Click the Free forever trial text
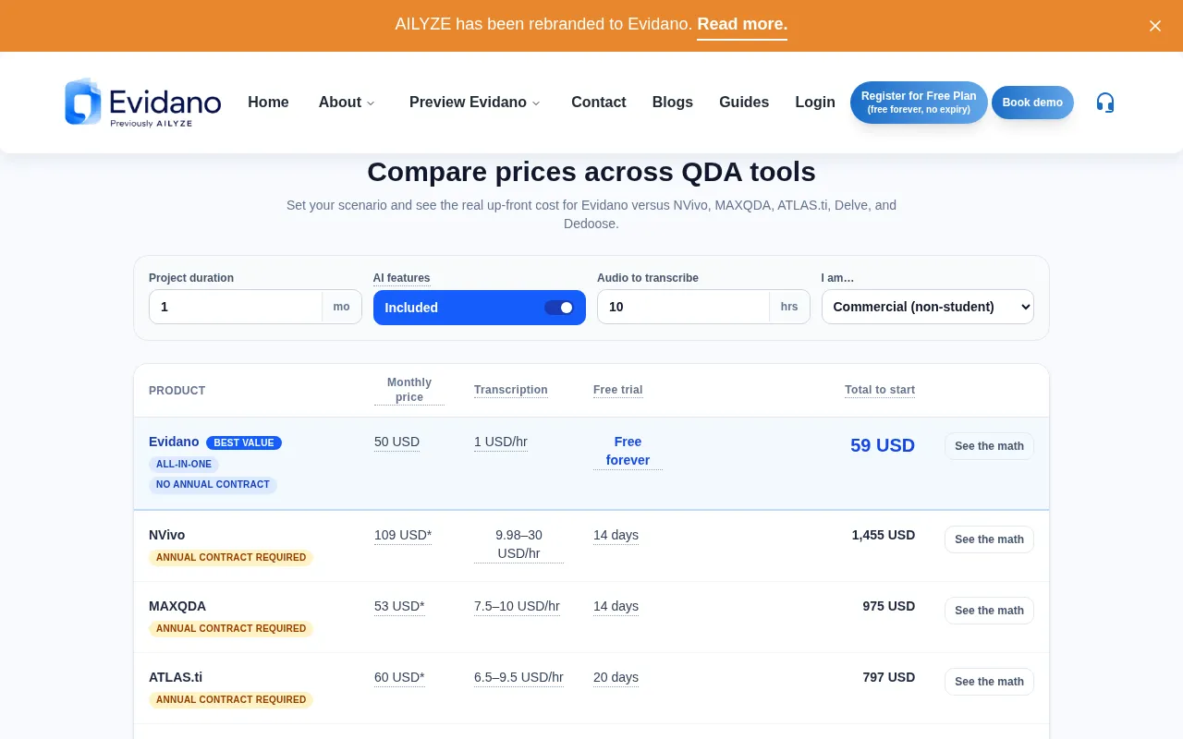Viewport: 1183px width, 739px height. click(x=628, y=451)
